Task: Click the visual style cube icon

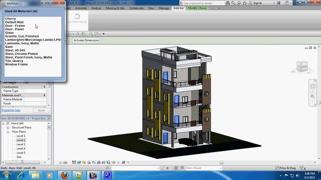Action: coord(79,162)
